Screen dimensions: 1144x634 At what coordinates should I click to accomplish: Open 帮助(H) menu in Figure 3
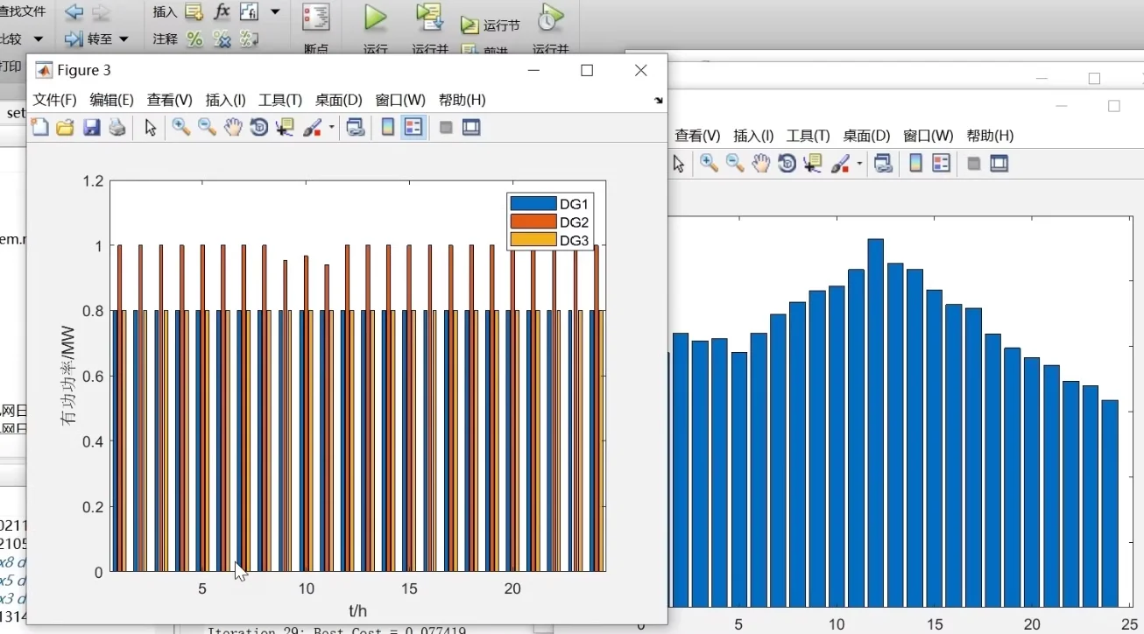[x=463, y=100]
